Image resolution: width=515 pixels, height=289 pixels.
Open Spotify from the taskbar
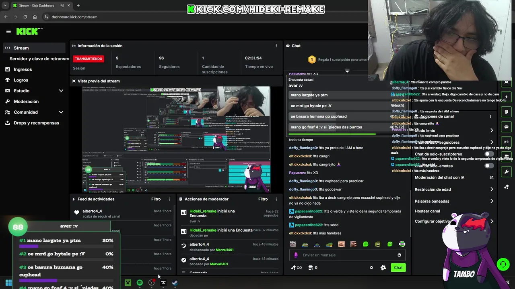point(140,283)
